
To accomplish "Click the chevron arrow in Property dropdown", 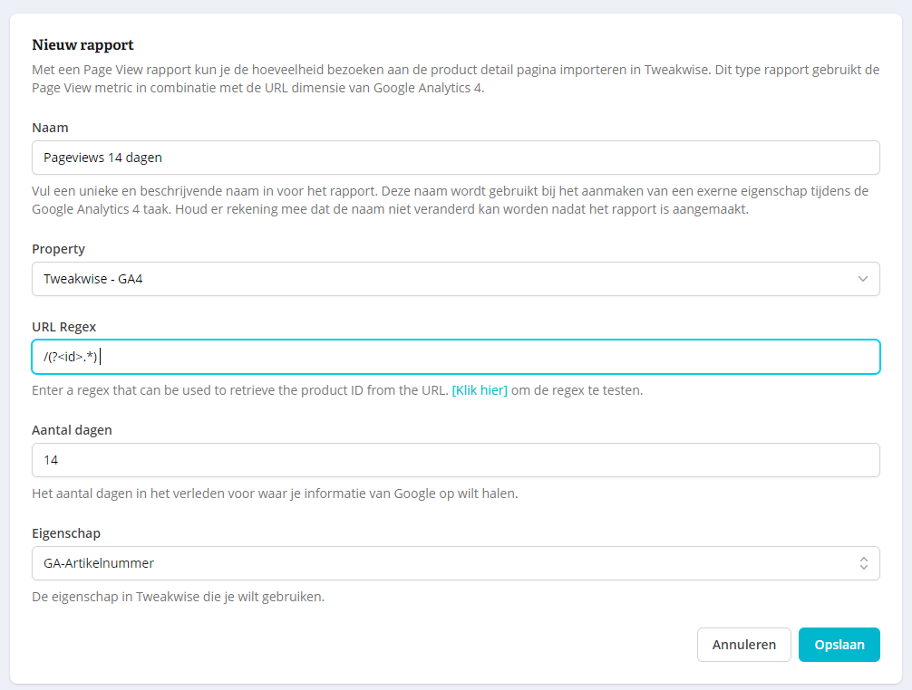I will (862, 279).
